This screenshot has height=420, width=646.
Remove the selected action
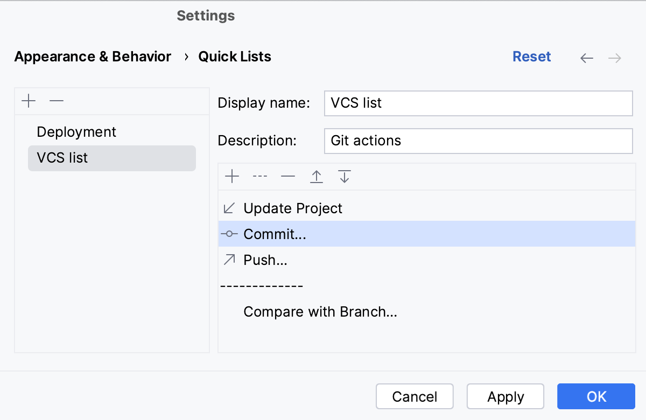pyautogui.click(x=288, y=176)
